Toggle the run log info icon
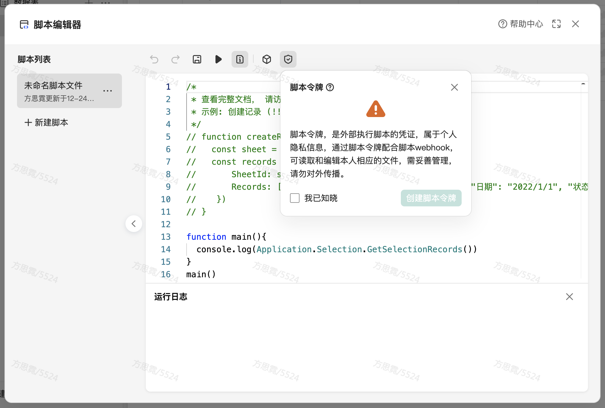605x408 pixels. pyautogui.click(x=240, y=59)
